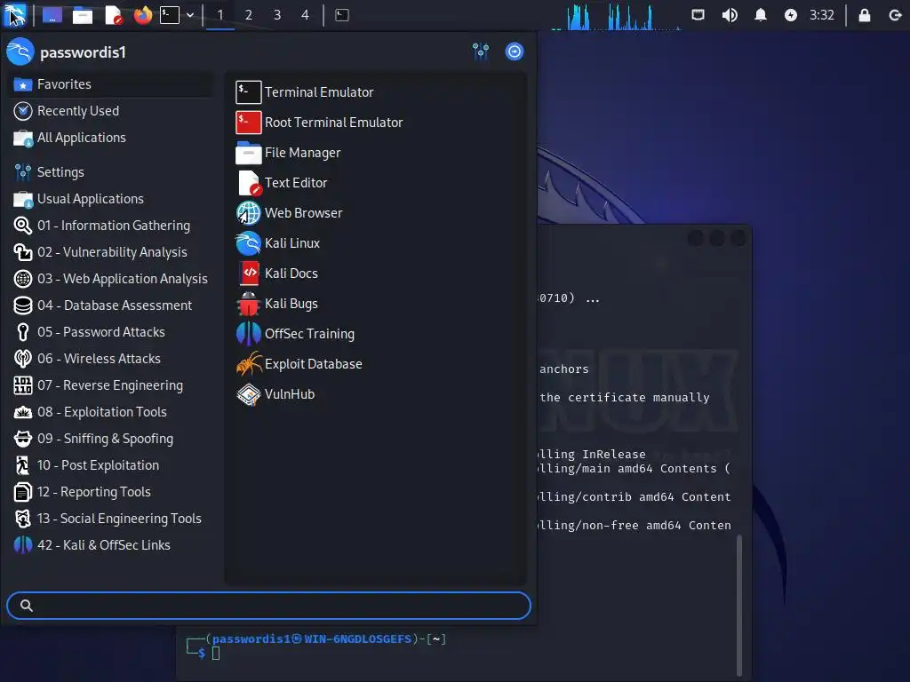Click the terminal window scrollbar
The height and width of the screenshot is (682, 910).
coord(738,604)
